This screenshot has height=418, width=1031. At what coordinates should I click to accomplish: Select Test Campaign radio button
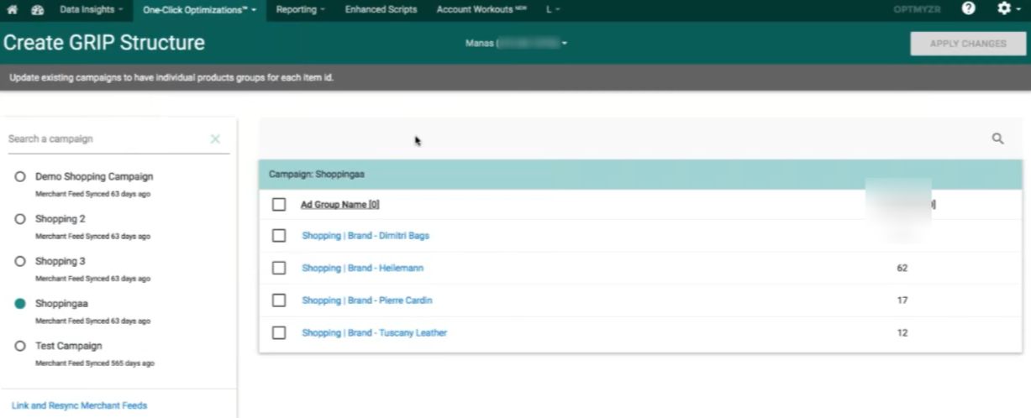pyautogui.click(x=20, y=346)
